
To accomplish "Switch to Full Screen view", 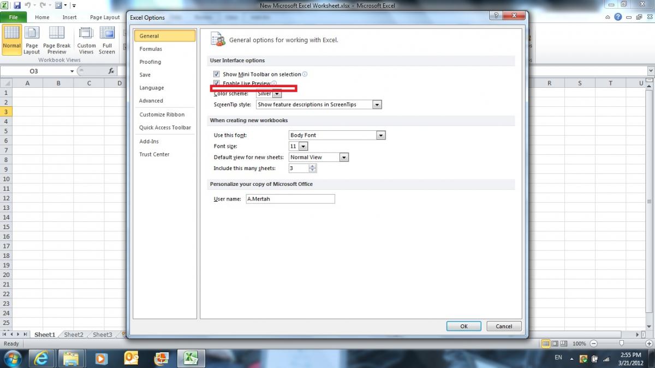I will pos(107,40).
